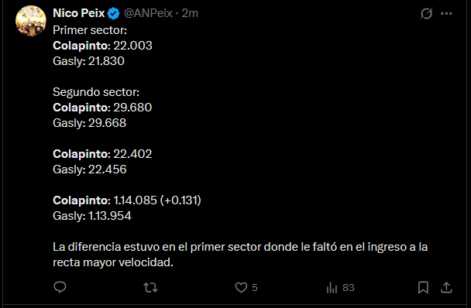Open the @ANPeix handle link
This screenshot has width=471, height=308.
pyautogui.click(x=149, y=13)
